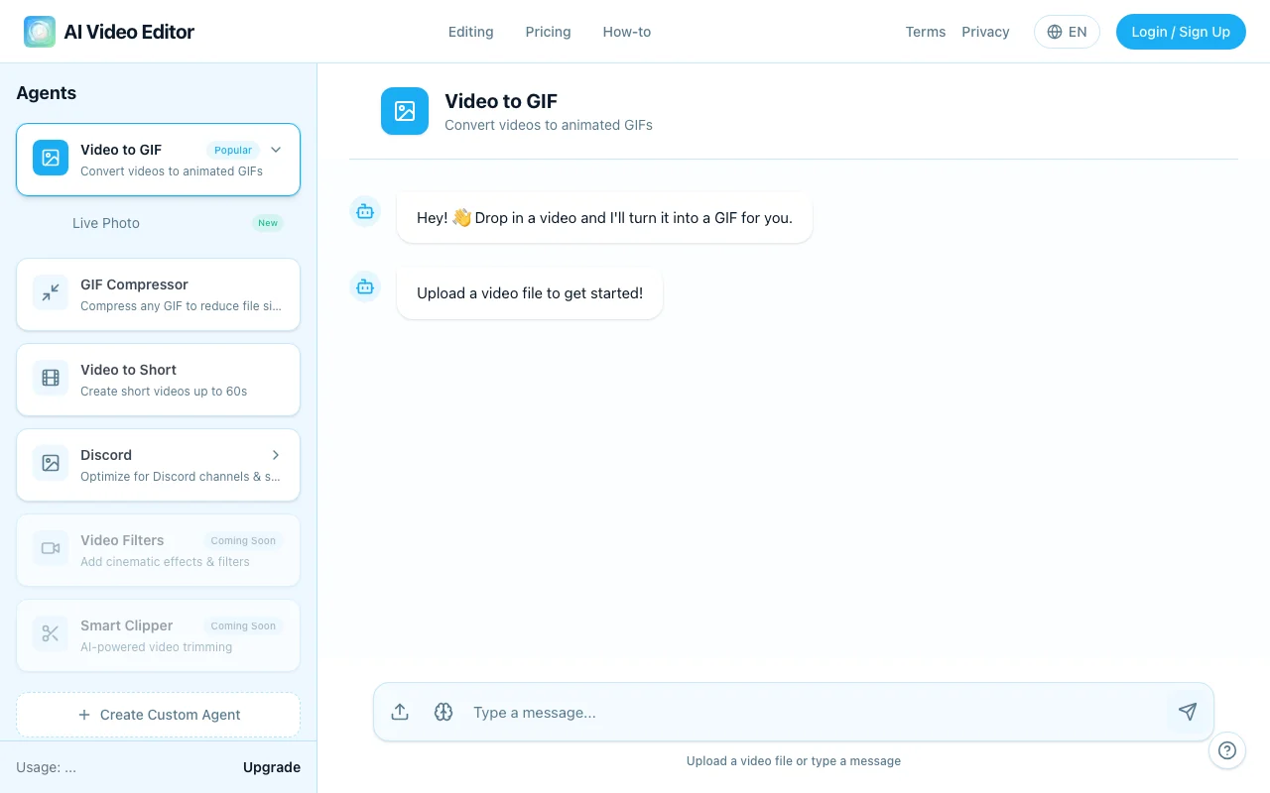Click the New badge next to Live Photo
The image size is (1270, 793).
[268, 223]
